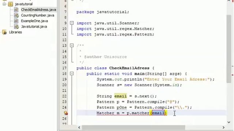This screenshot has height=131, width=234.
Task: Open Javatutorial.java file
Action: [34, 27]
